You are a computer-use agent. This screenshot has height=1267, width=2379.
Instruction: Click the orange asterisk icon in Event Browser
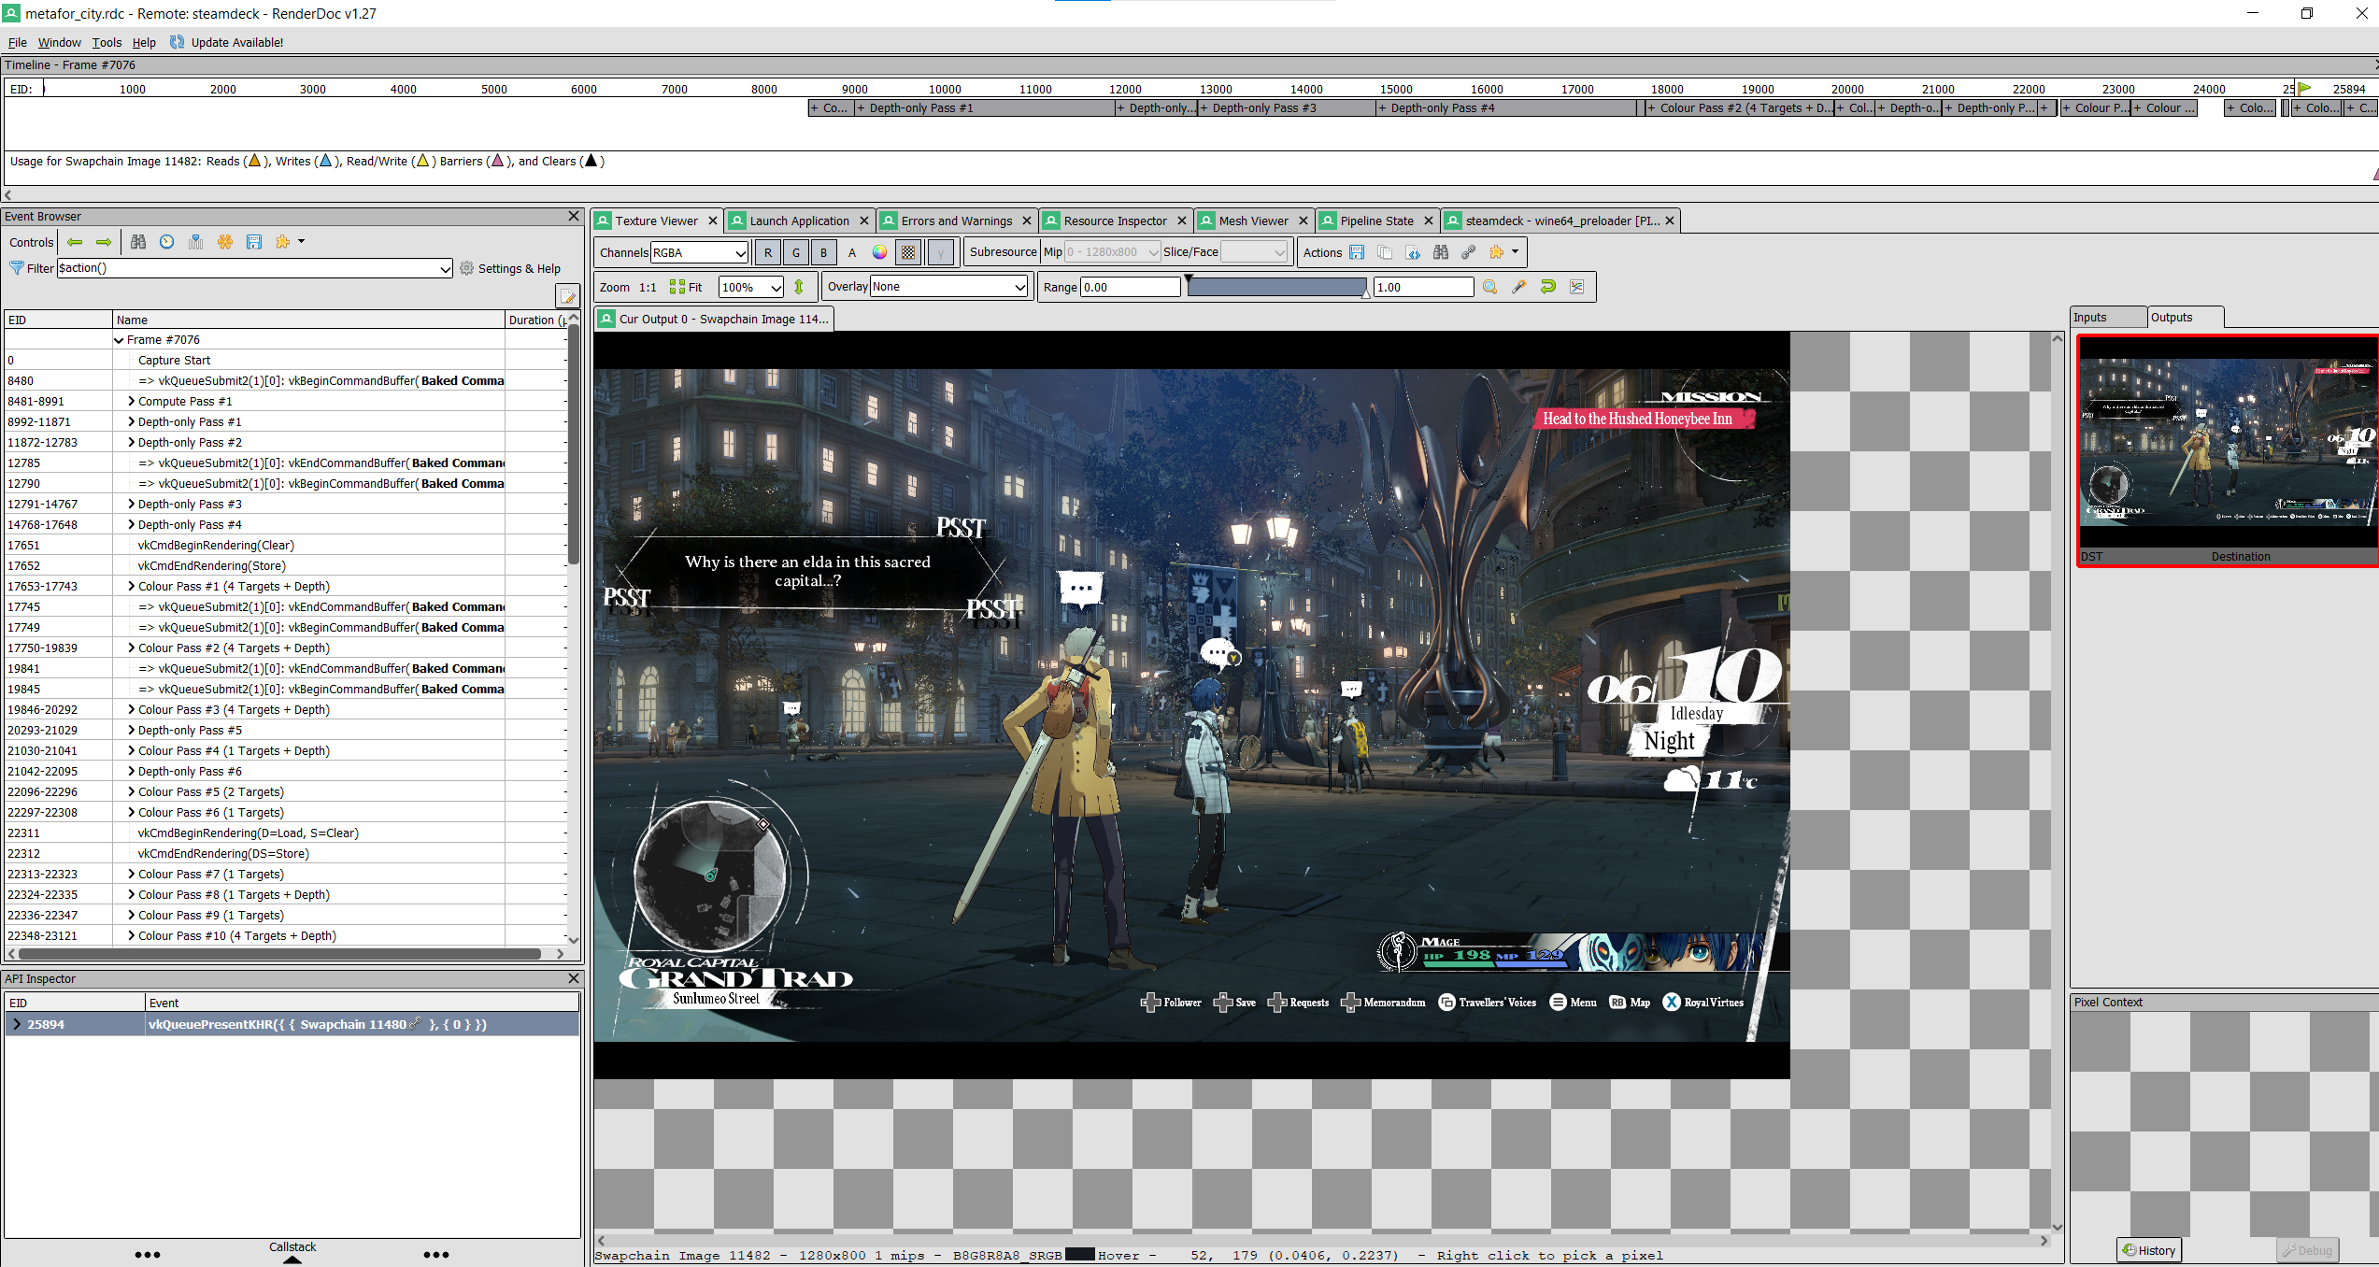point(225,242)
